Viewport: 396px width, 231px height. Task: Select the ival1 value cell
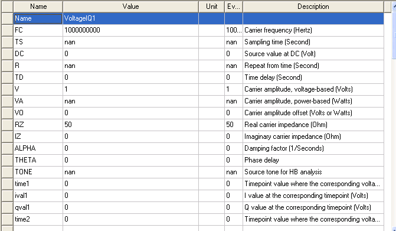(x=130, y=196)
